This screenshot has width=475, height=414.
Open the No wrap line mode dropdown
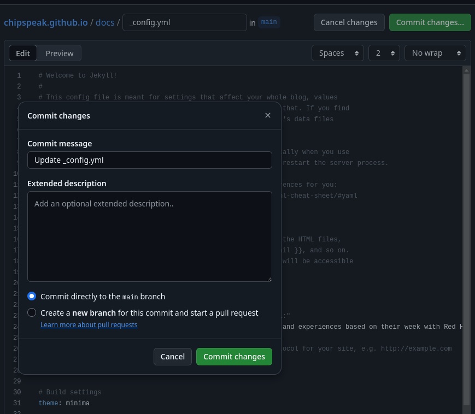tap(435, 53)
